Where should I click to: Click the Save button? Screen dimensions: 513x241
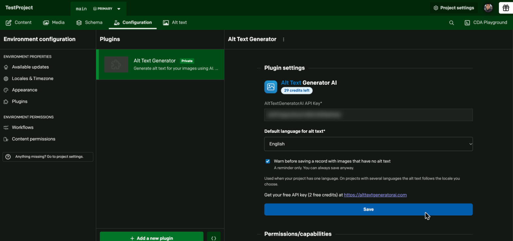(368, 209)
